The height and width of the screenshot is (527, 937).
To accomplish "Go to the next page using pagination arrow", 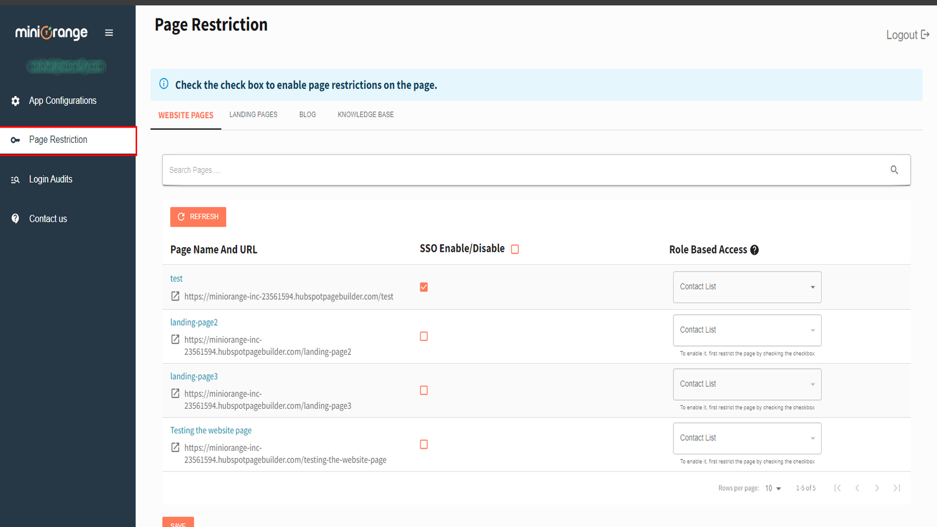I will click(877, 487).
